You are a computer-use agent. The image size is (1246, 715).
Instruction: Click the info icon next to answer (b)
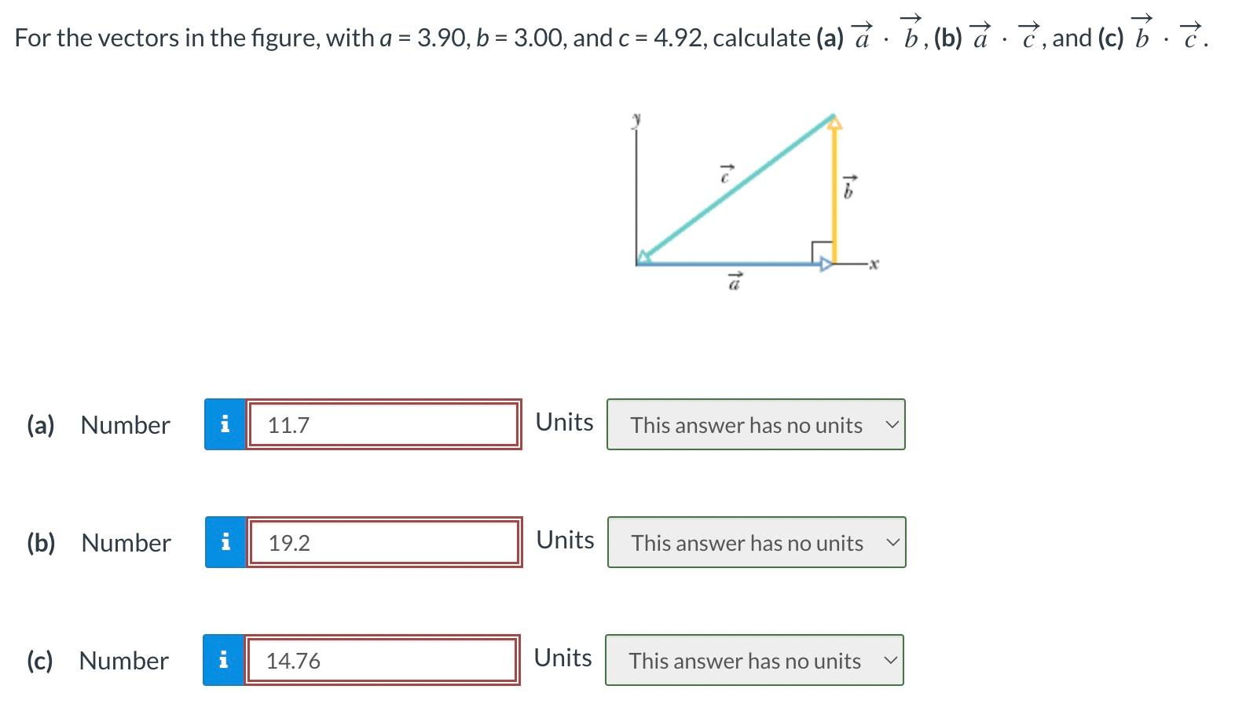click(x=225, y=543)
